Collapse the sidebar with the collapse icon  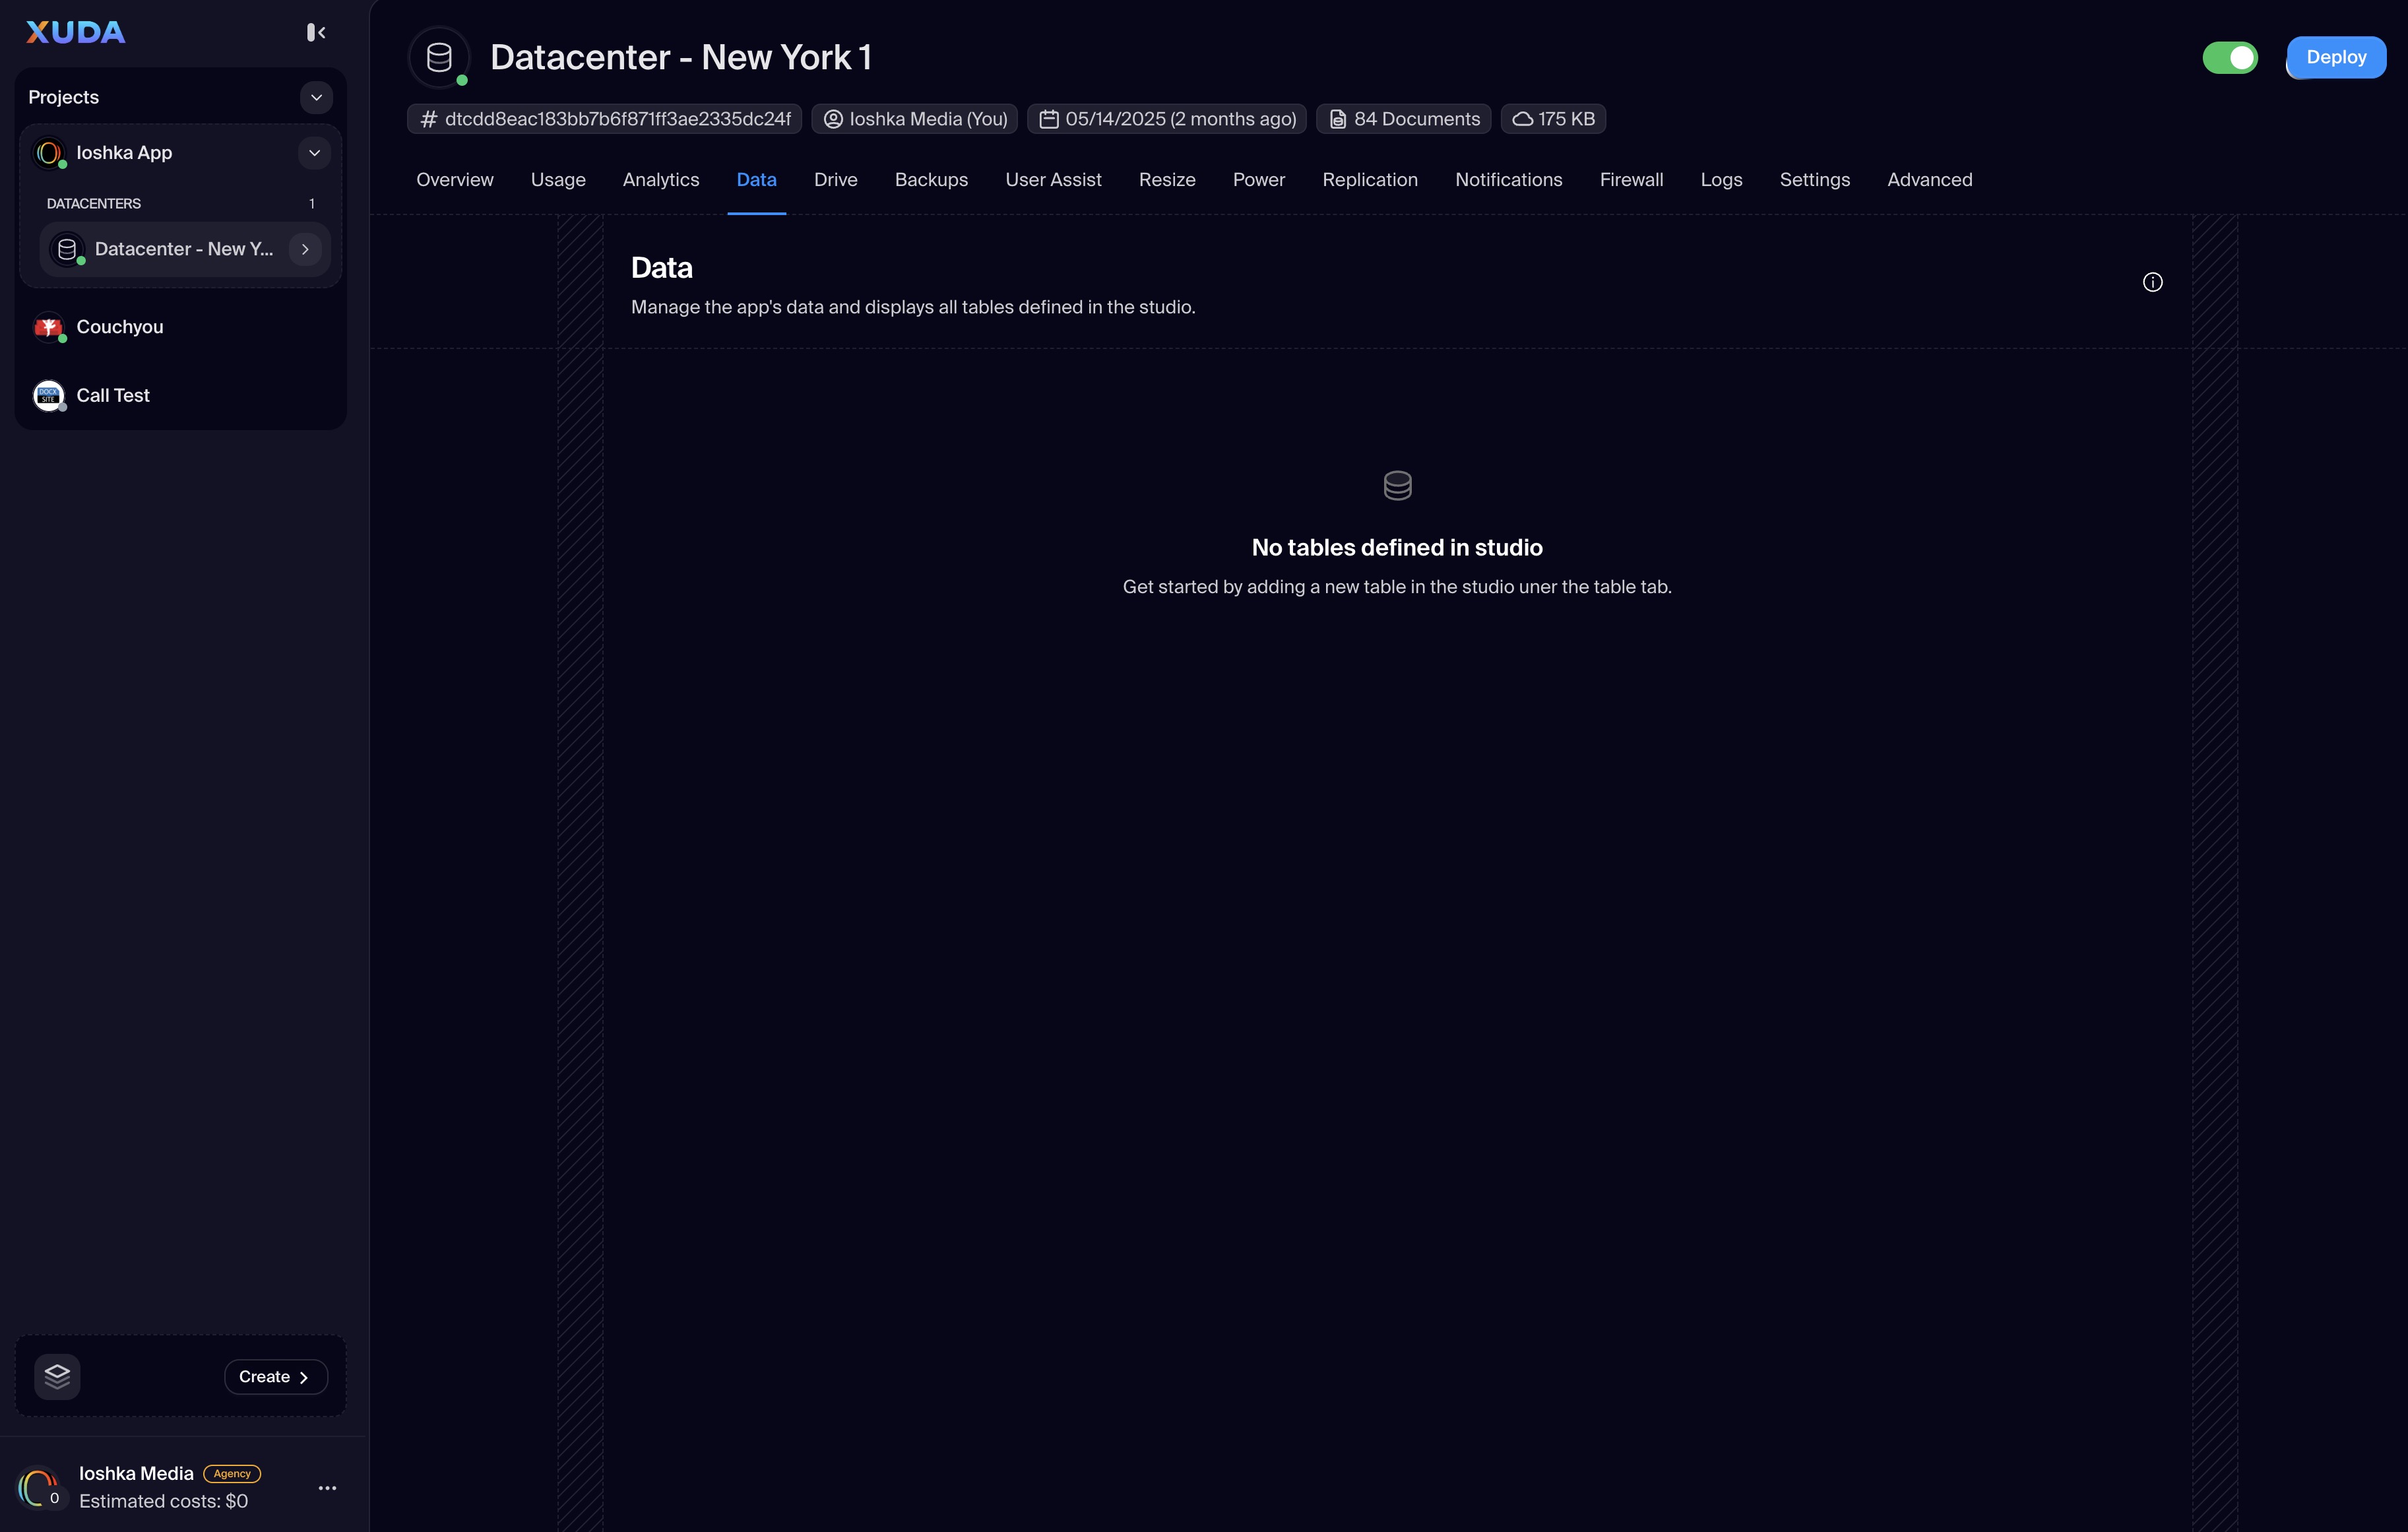316,33
